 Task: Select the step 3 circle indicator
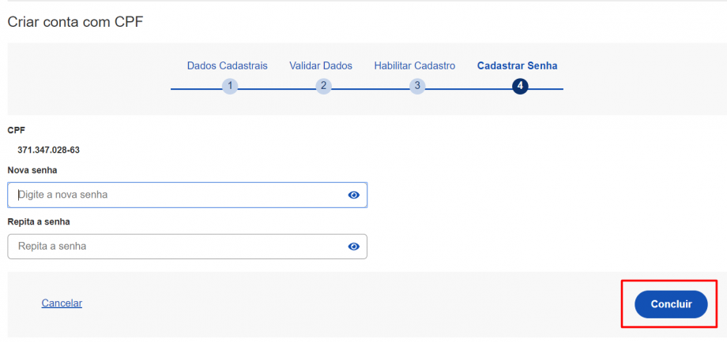coord(417,87)
